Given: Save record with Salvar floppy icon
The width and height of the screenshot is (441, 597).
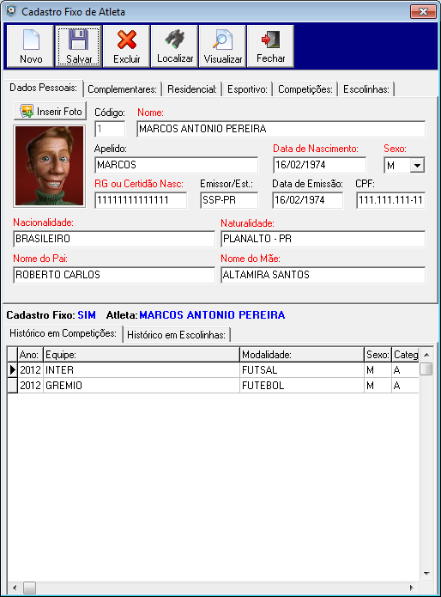Looking at the screenshot, I should [x=79, y=40].
